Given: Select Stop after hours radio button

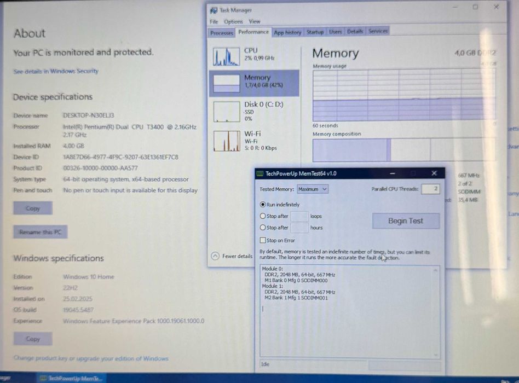Looking at the screenshot, I should [263, 228].
